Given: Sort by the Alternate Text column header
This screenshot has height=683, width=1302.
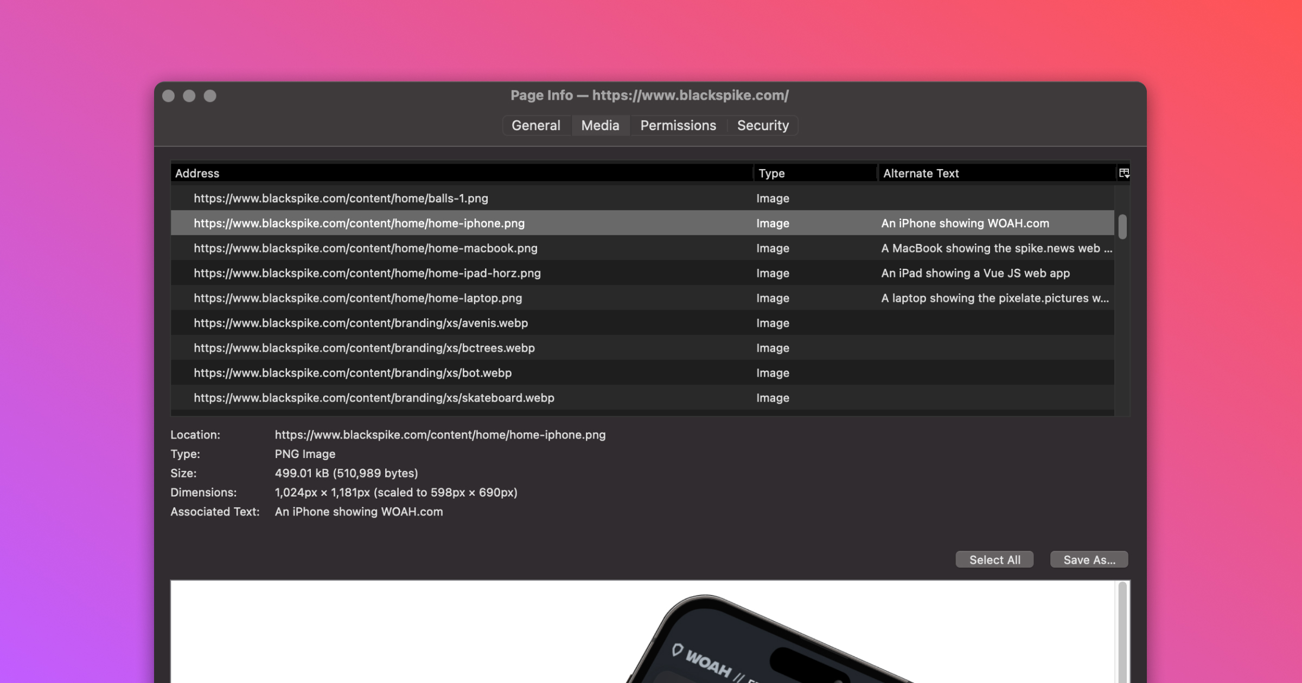Looking at the screenshot, I should (x=997, y=173).
